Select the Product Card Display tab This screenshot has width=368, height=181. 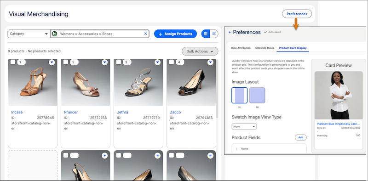pos(293,48)
